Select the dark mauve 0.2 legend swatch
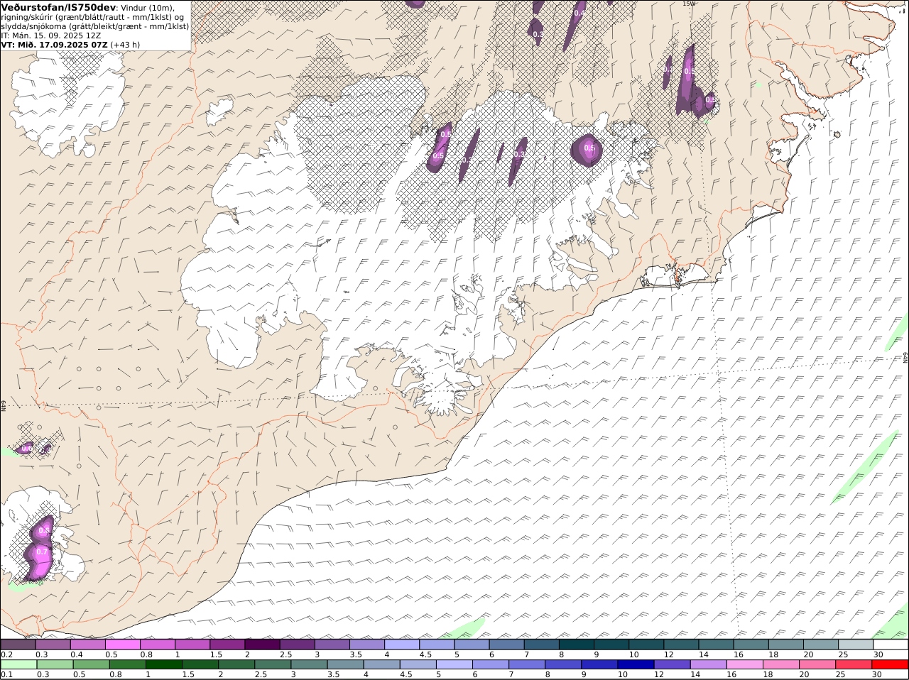The image size is (909, 680). click(18, 645)
